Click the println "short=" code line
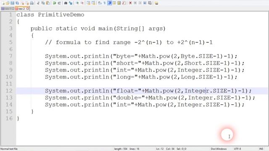This screenshot has width=269, height=151. [145, 63]
